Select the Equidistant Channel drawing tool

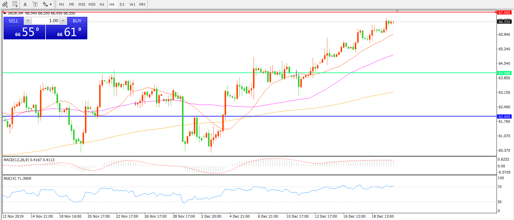[x=5, y=4]
